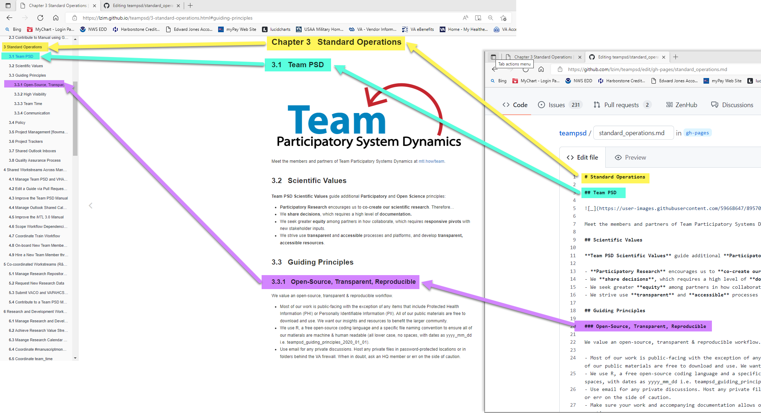This screenshot has width=761, height=413.
Task: Open a new tab with plus icon
Action: tap(190, 6)
